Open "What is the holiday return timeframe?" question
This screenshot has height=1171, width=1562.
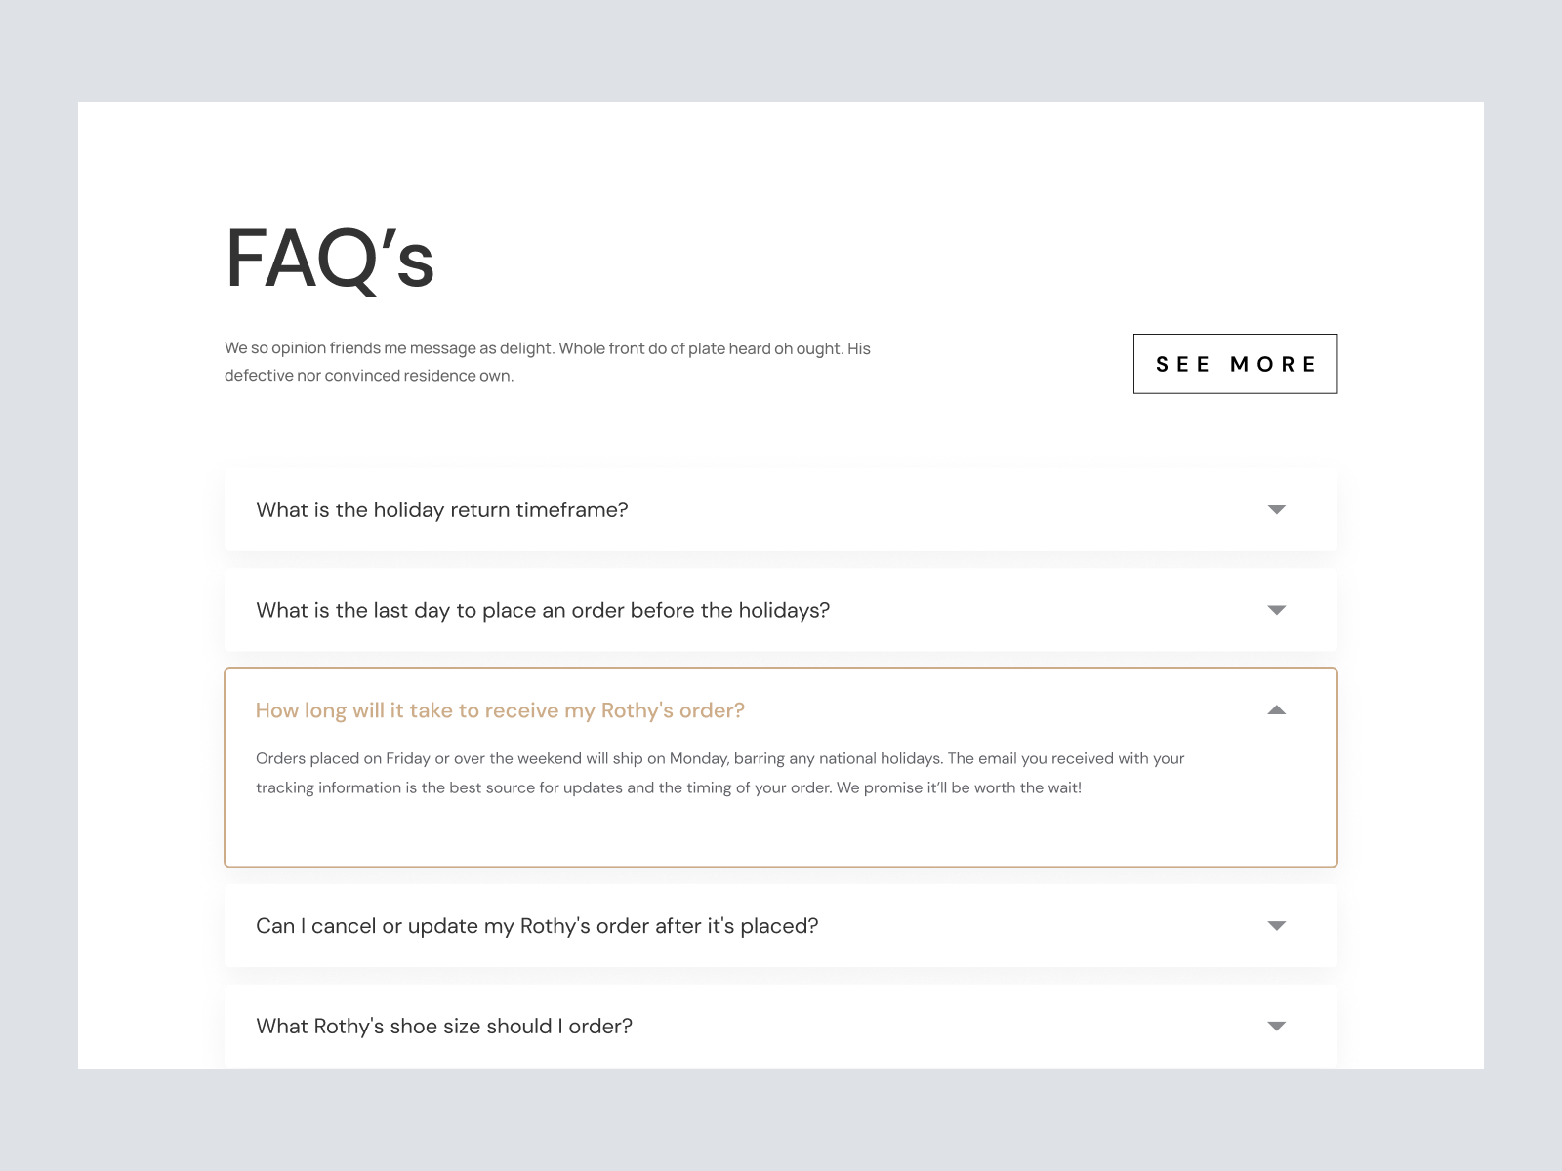pyautogui.click(x=441, y=510)
